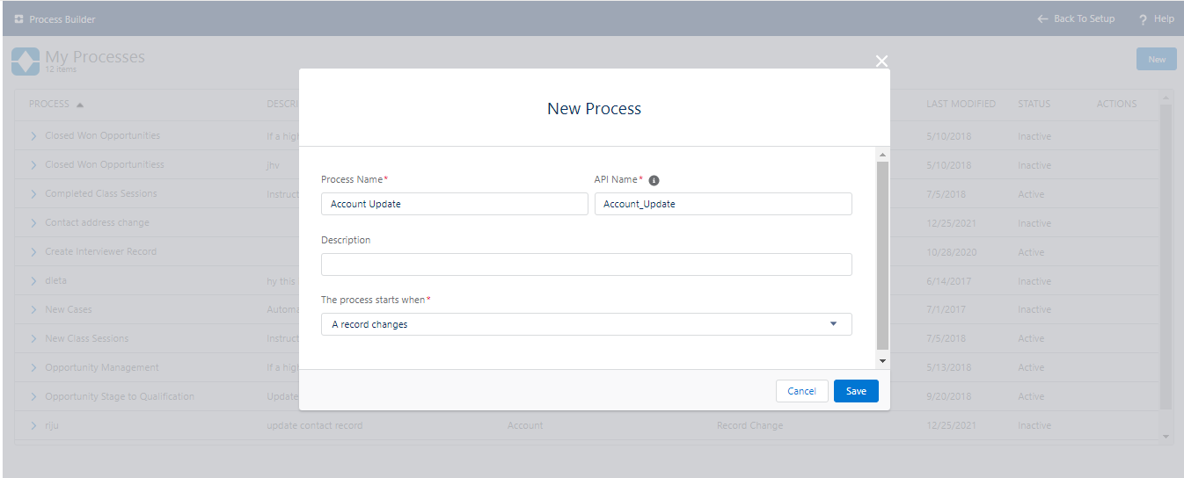Save the new process
The image size is (1184, 478).
pos(856,391)
